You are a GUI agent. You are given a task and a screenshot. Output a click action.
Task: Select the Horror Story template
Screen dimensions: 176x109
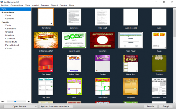pyautogui.click(x=131, y=63)
